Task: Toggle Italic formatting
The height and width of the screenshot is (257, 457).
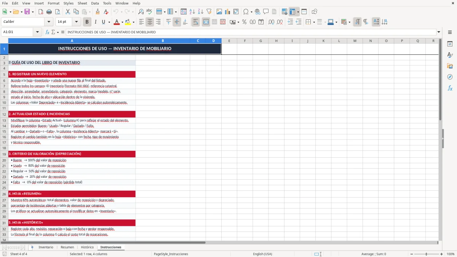Action: click(x=95, y=22)
